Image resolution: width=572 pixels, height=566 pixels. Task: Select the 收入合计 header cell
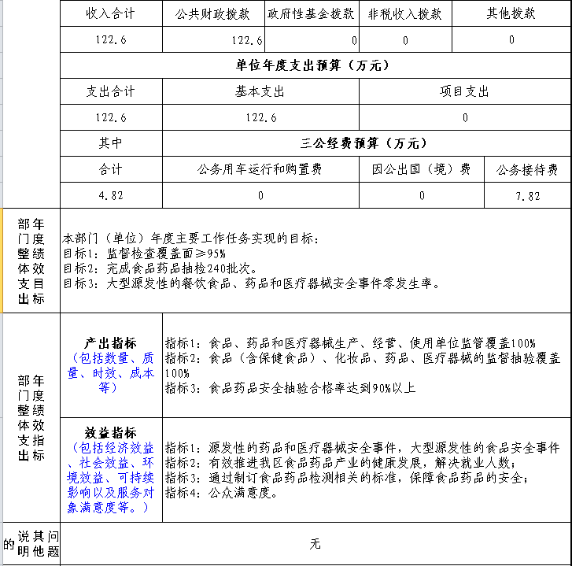111,13
